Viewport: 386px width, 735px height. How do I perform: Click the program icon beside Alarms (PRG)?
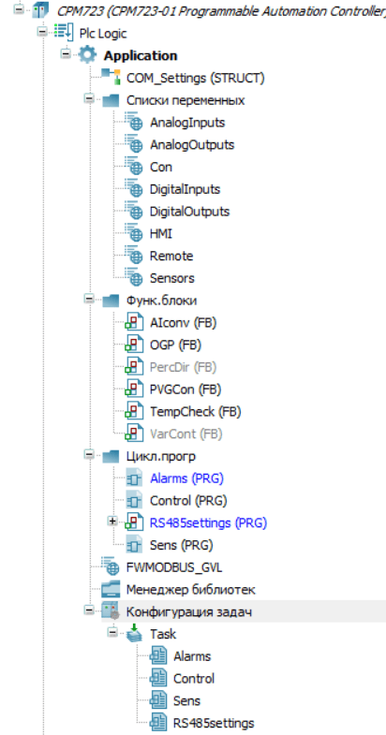pos(134,478)
